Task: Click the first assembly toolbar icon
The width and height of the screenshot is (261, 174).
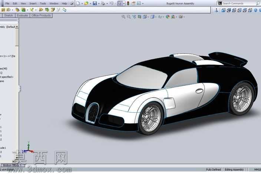Action: tap(3, 10)
